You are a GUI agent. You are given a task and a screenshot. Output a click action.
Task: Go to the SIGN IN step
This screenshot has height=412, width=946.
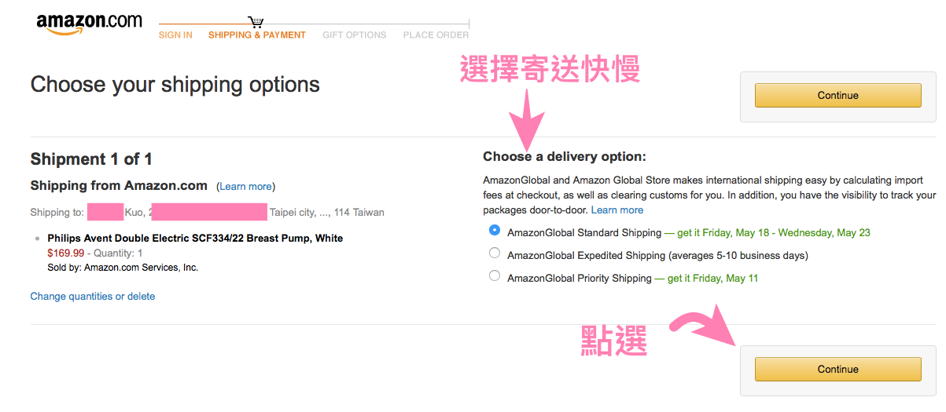coord(175,35)
